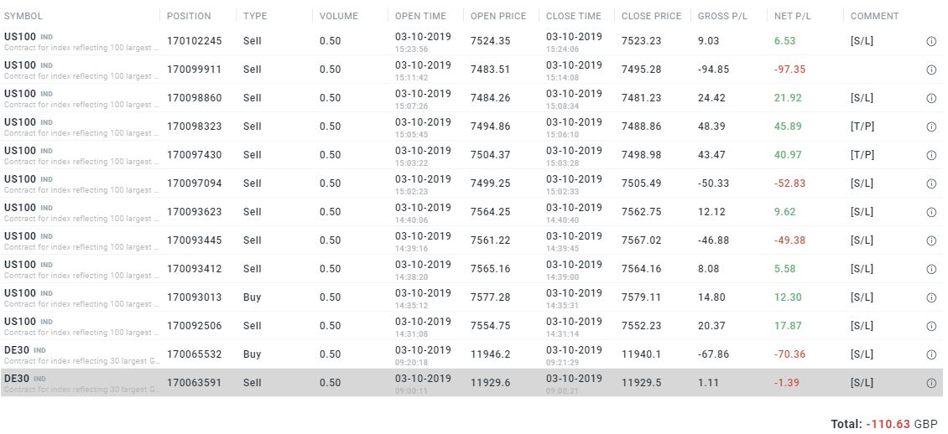Sort by the Volume column header
Viewport: 948px width, 434px height.
[338, 16]
